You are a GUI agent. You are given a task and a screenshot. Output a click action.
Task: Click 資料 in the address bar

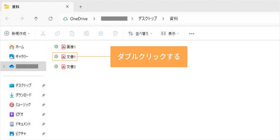[x=174, y=19]
